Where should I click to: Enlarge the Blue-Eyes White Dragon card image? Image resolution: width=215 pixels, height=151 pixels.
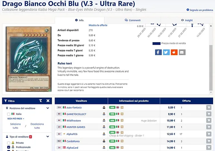tap(28, 59)
